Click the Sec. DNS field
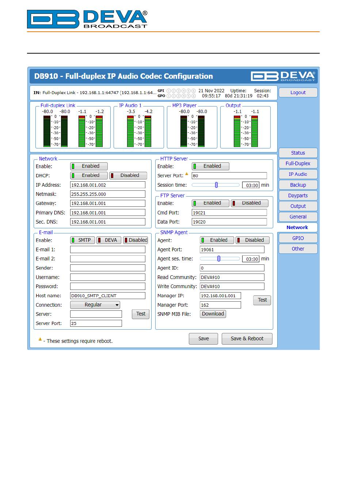347x496 pixels. 108,222
